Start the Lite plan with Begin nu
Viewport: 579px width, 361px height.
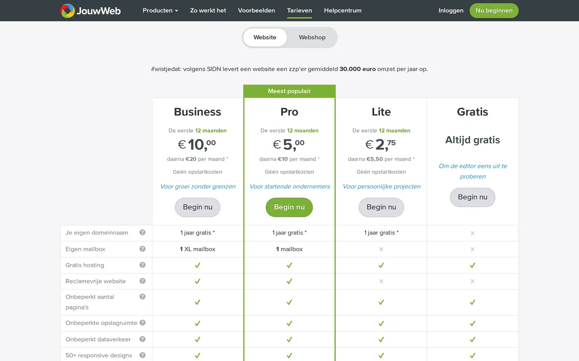coord(381,207)
